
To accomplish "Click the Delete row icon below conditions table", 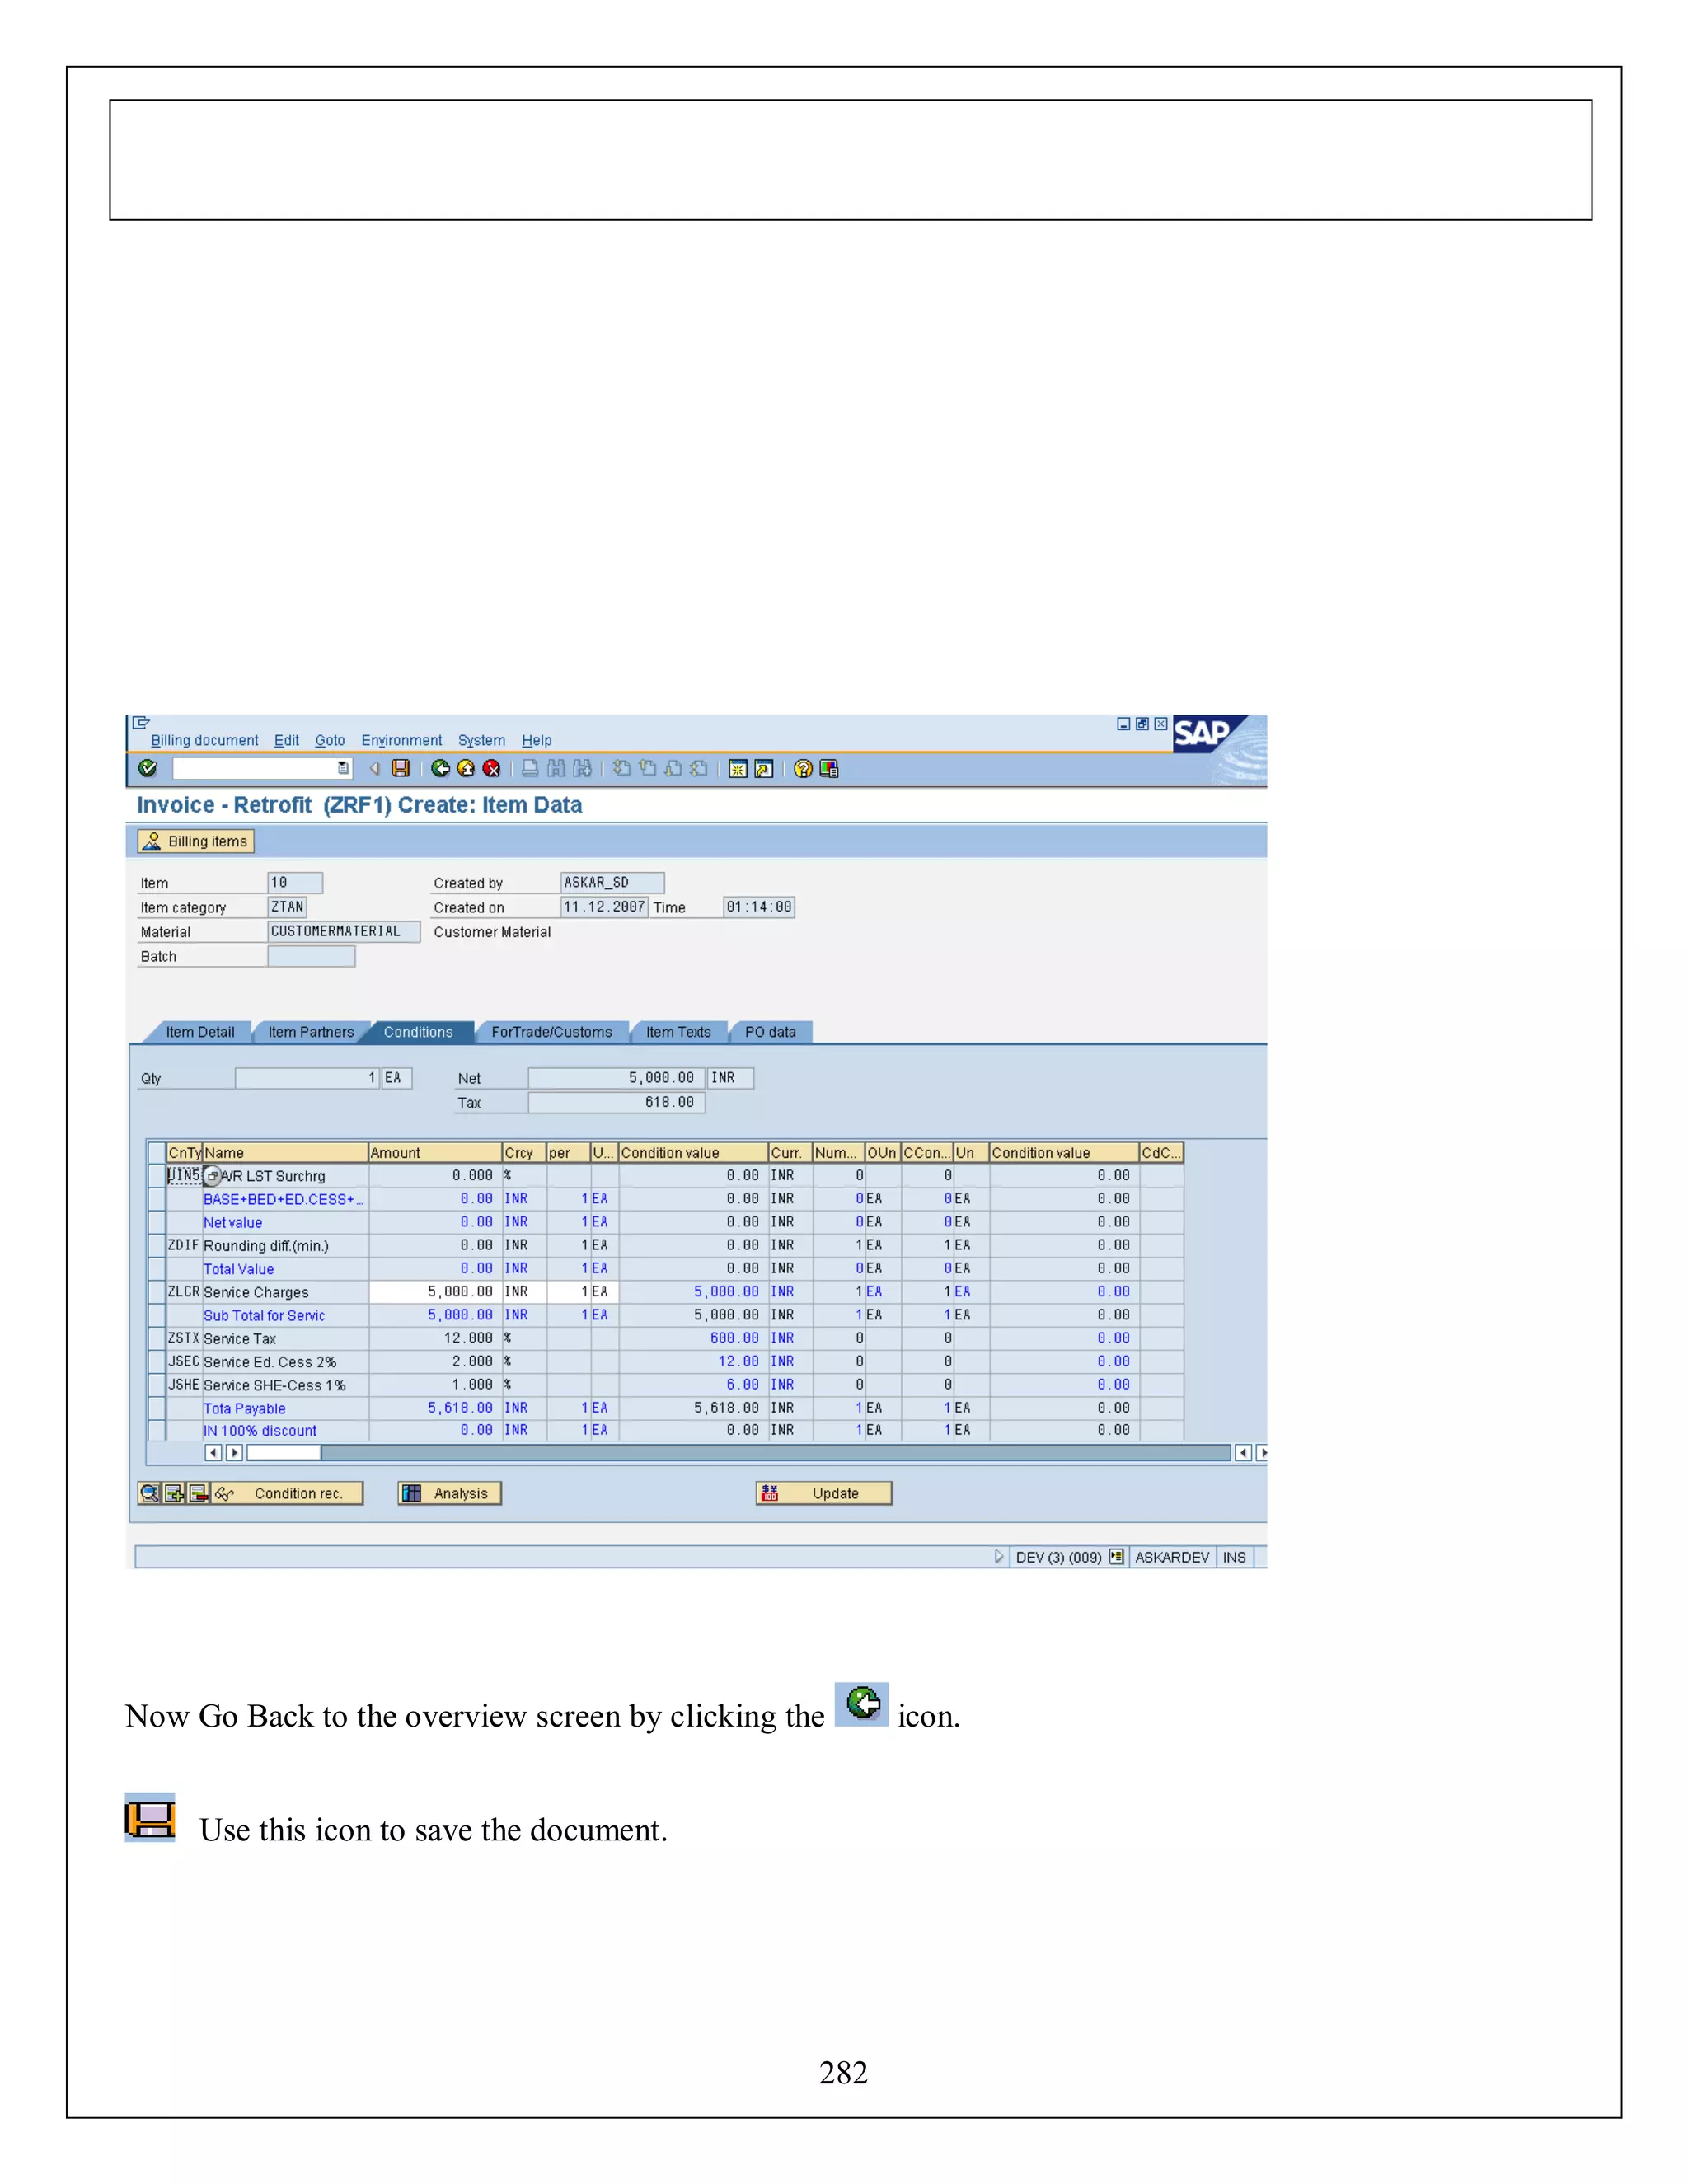I will (198, 1493).
